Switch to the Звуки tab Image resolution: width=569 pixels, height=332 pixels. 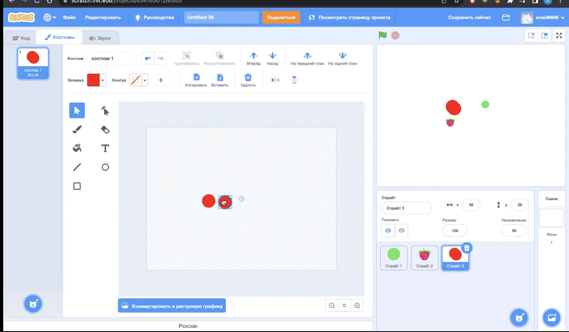(100, 38)
